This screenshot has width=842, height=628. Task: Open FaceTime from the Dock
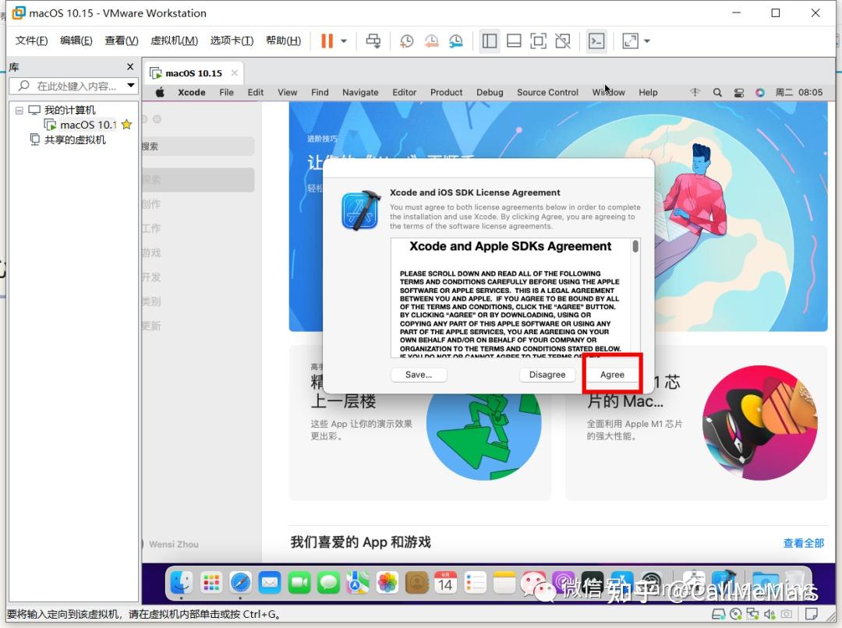(x=299, y=582)
